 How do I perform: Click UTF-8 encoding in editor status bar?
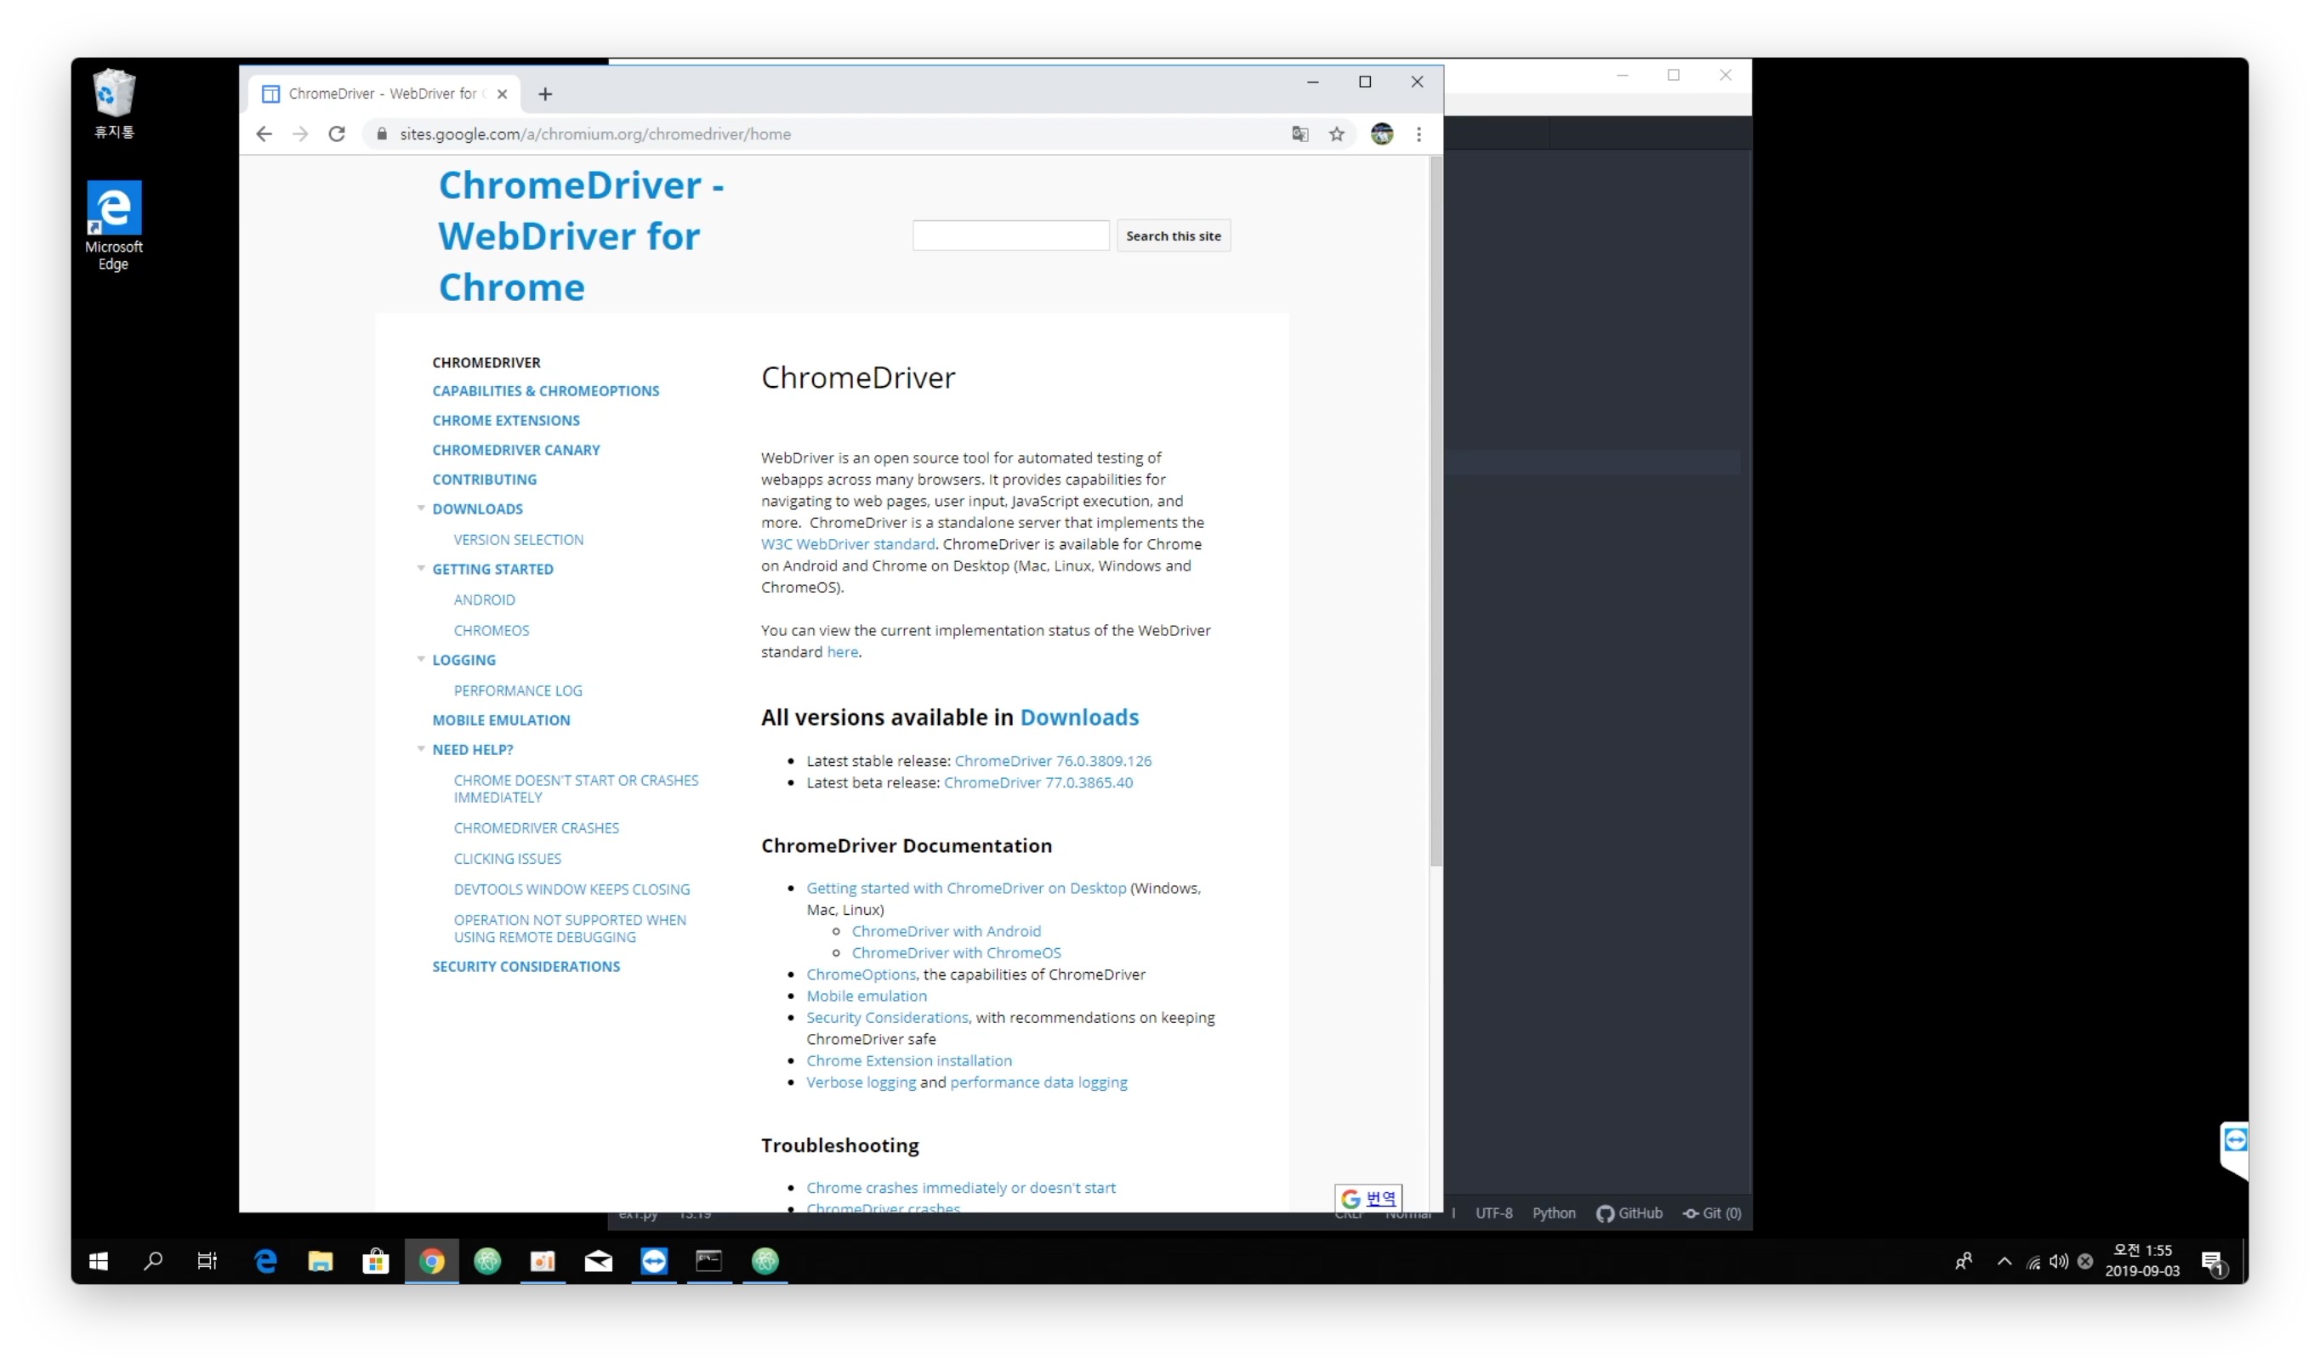[x=1493, y=1213]
